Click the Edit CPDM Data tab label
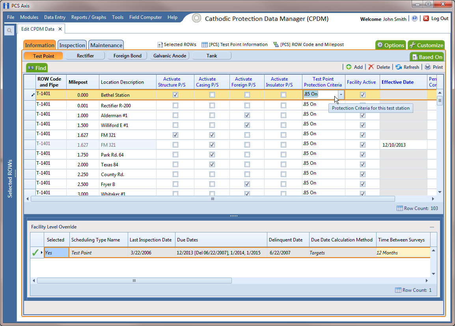The height and width of the screenshot is (326, 455). (x=38, y=29)
